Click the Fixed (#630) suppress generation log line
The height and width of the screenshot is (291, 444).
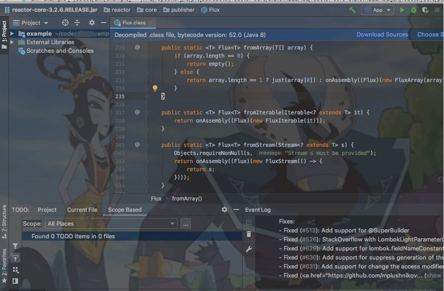click(x=361, y=258)
